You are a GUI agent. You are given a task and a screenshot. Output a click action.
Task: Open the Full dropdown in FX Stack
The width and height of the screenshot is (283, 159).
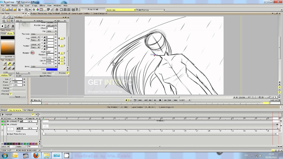[23, 73]
